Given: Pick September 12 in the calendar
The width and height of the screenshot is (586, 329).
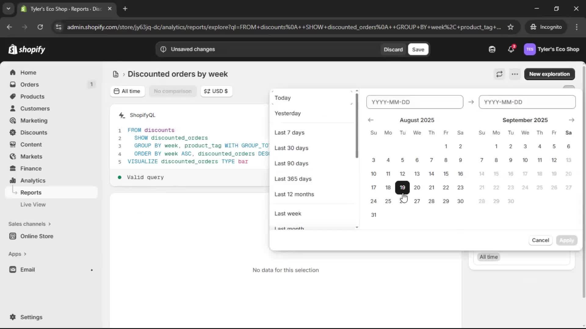Looking at the screenshot, I should (554, 160).
